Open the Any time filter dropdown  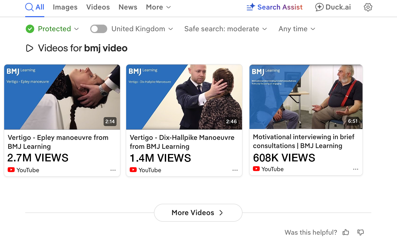pos(297,29)
